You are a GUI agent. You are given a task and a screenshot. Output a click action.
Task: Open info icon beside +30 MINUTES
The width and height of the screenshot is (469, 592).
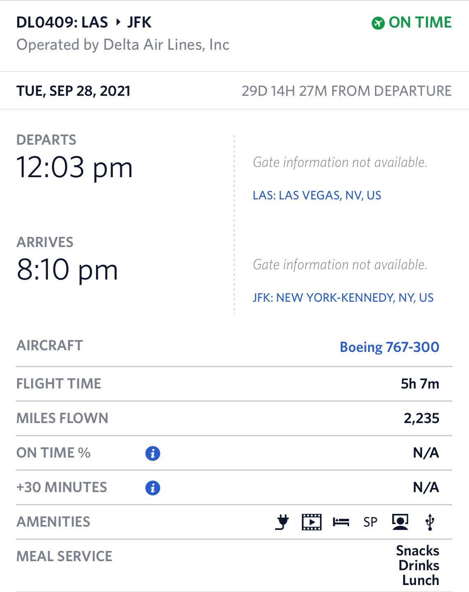153,488
